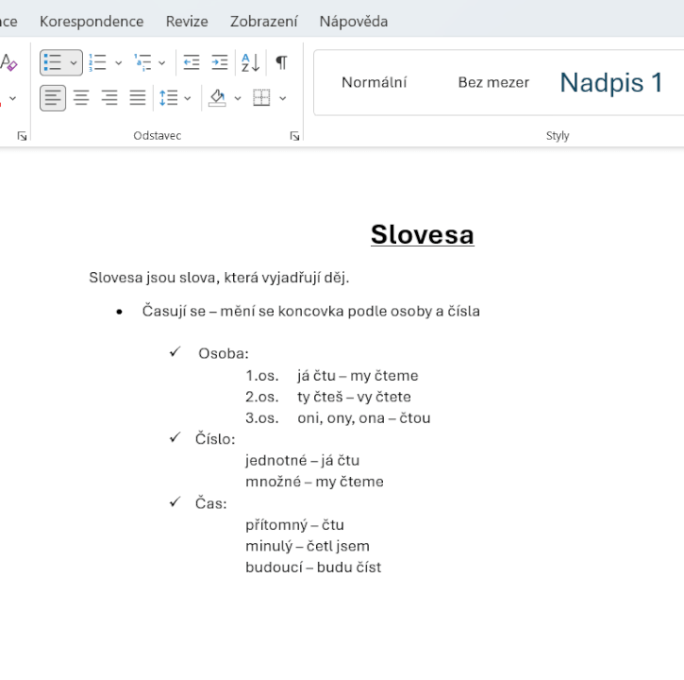684x680 pixels.
Task: Open the numbering library dropdown arrow
Action: 118,63
